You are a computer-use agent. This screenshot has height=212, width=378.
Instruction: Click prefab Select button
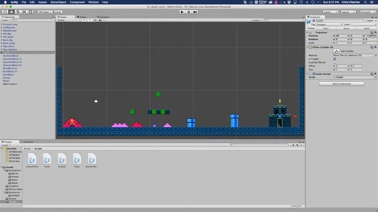326,28
